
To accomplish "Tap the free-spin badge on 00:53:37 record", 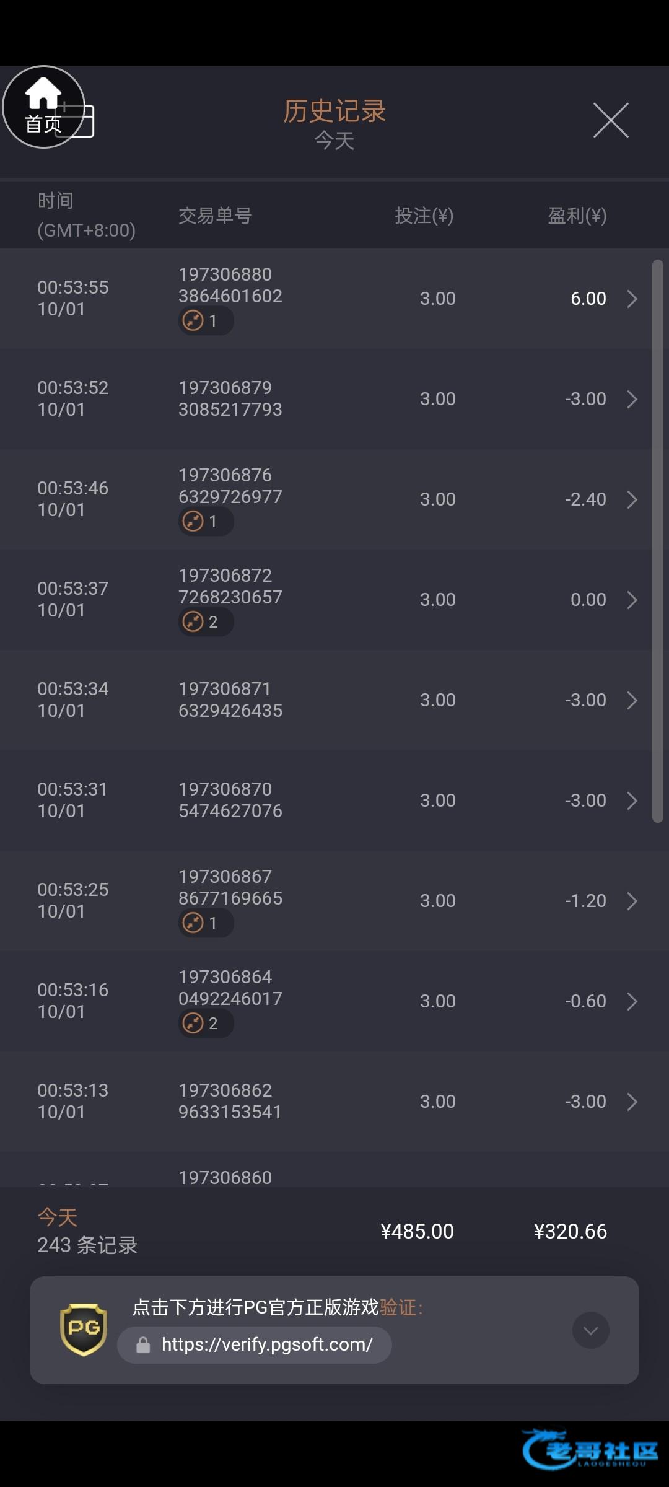I will point(206,622).
